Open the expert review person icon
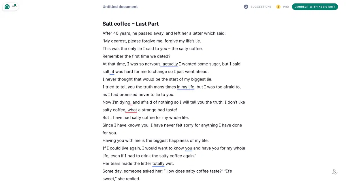The image size is (346, 181). pyautogui.click(x=334, y=172)
